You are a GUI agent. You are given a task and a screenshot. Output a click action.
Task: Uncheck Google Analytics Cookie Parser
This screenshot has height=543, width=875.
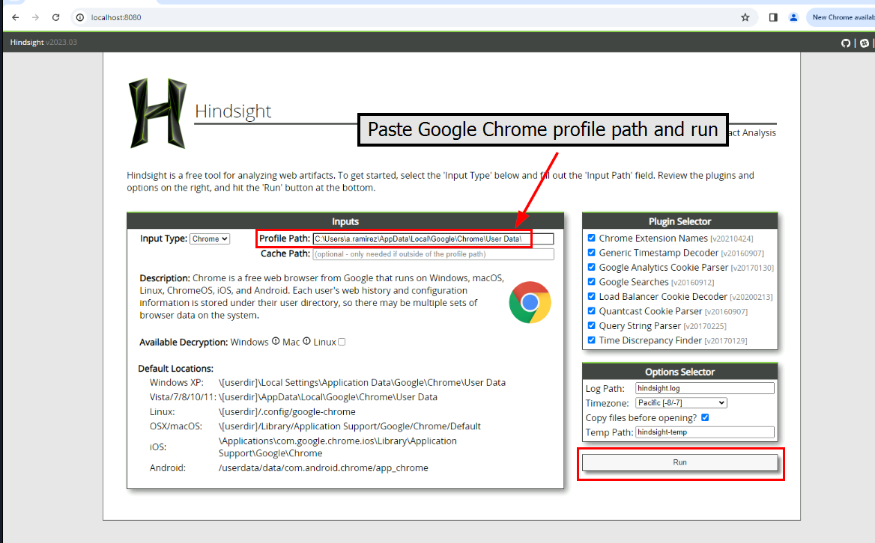[x=592, y=267]
